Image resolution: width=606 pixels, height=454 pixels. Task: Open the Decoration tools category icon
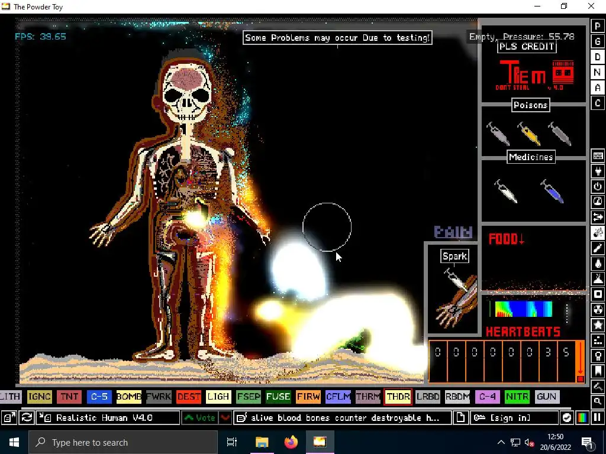(x=598, y=387)
